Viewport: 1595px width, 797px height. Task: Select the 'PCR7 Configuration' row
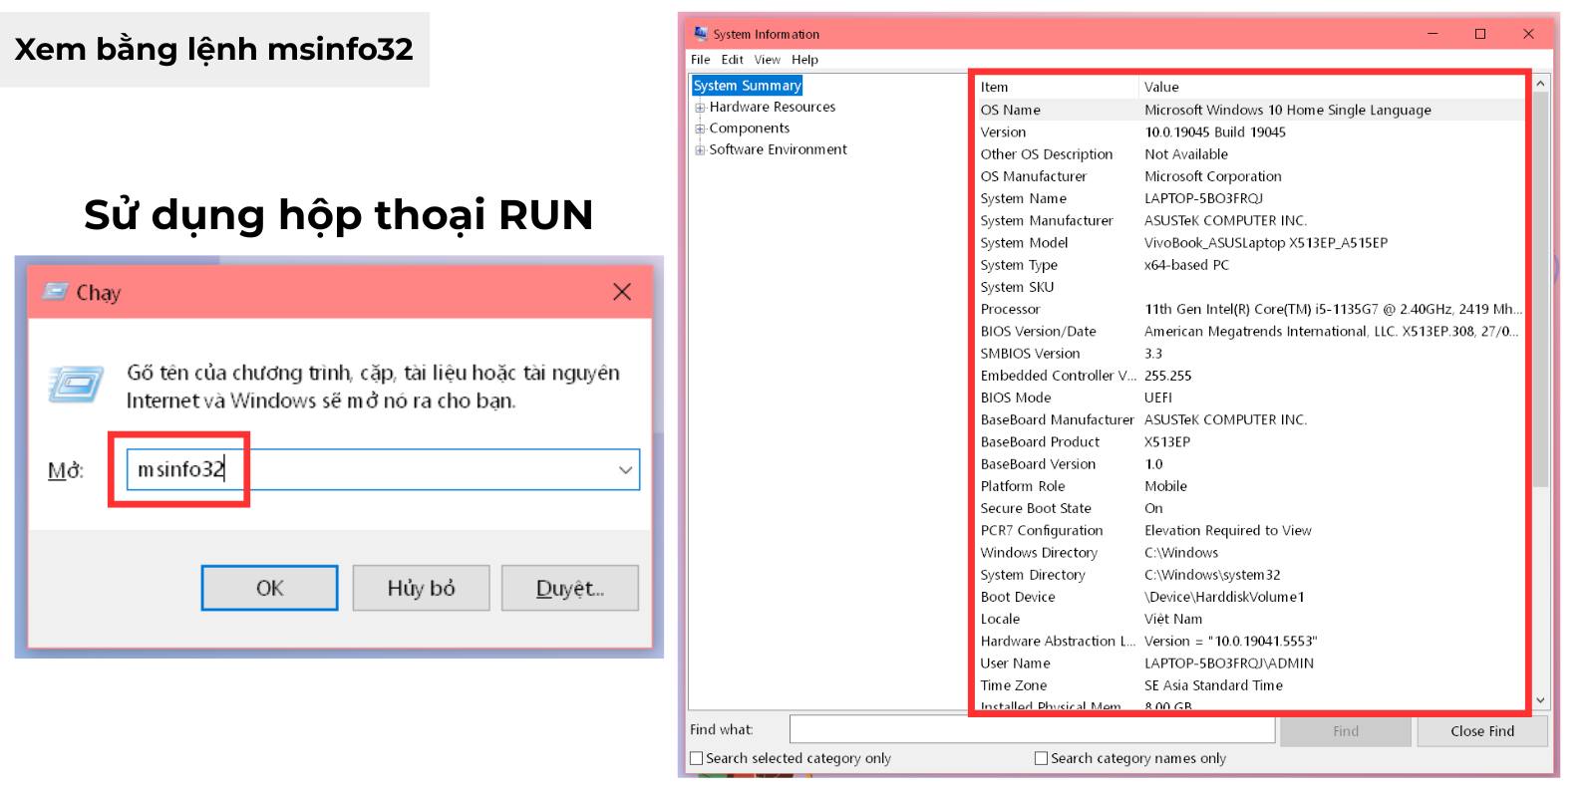pyautogui.click(x=1249, y=530)
